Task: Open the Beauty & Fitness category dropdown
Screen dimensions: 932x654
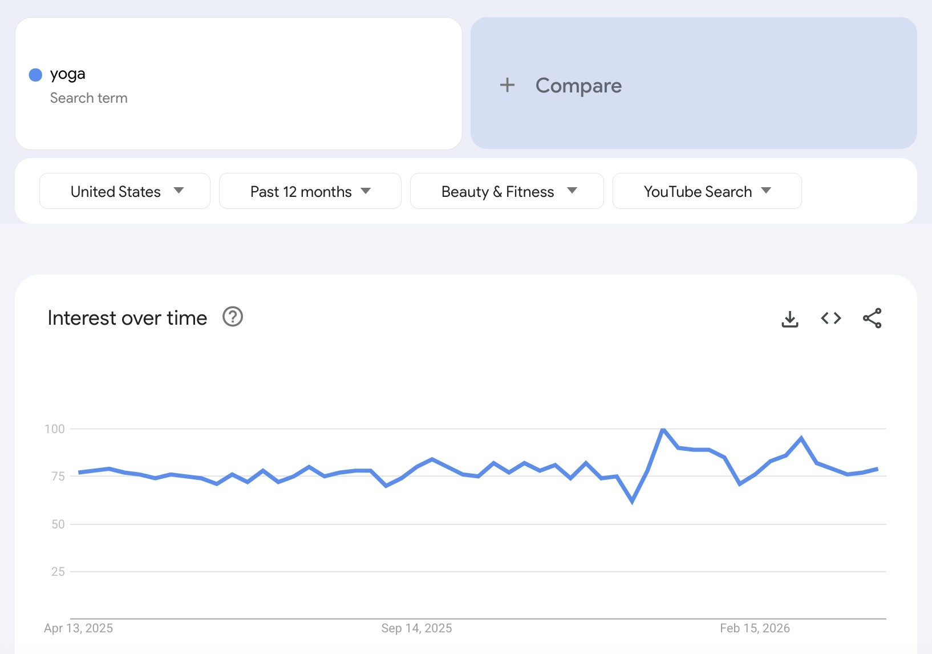Action: point(506,191)
